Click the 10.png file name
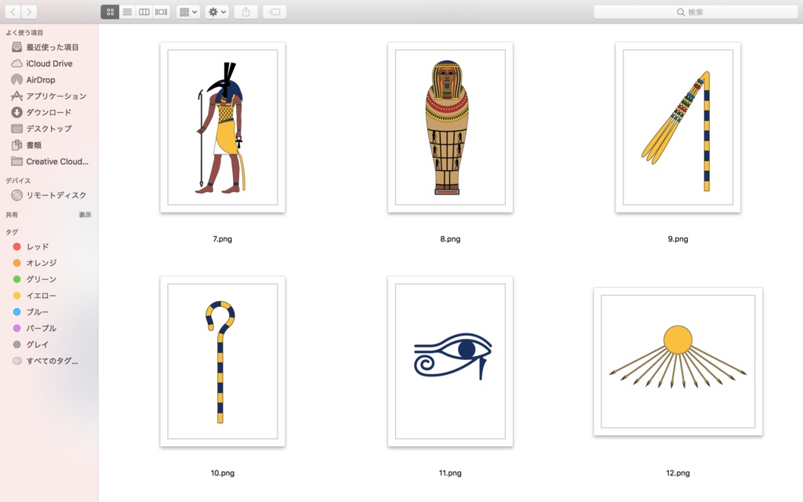This screenshot has height=502, width=803. pos(222,473)
